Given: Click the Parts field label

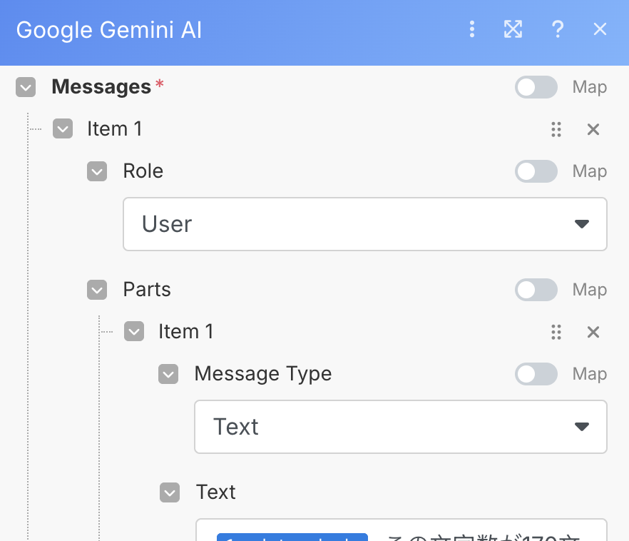Looking at the screenshot, I should (147, 289).
